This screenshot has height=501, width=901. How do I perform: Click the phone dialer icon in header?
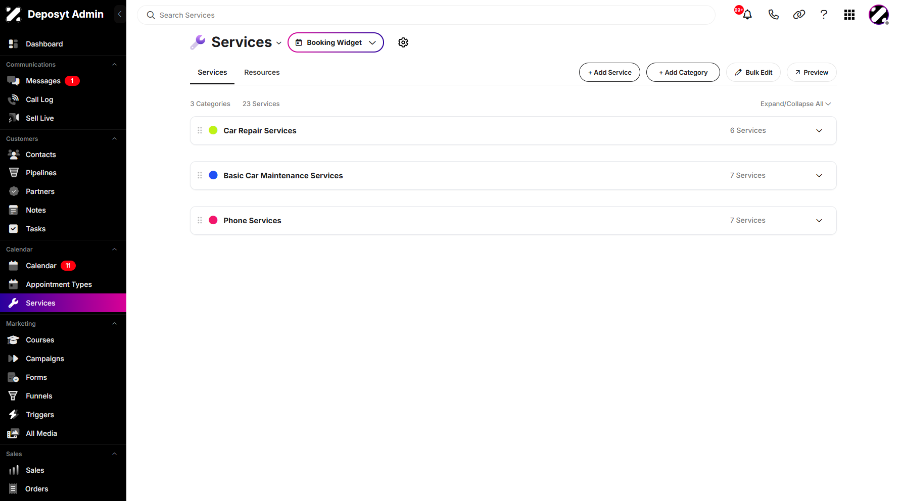(x=773, y=15)
